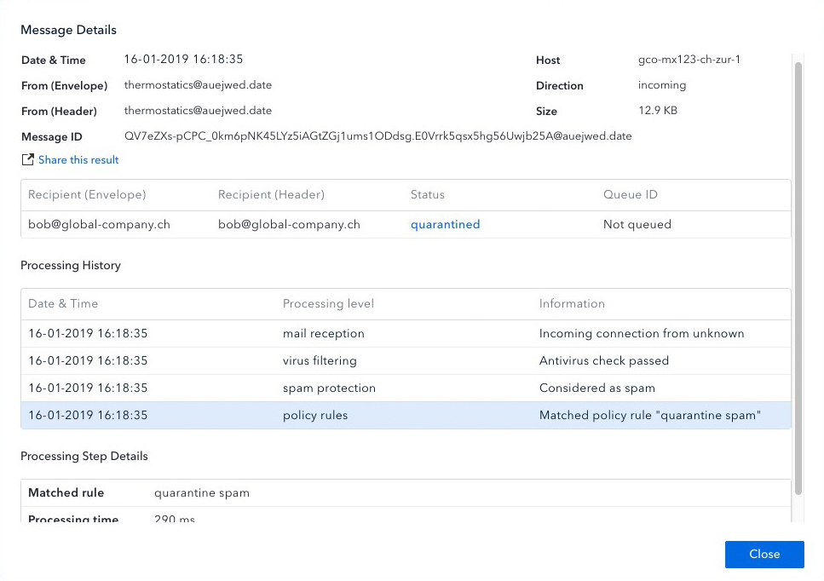Viewport: 824px width, 581px height.
Task: Select the spam protection processing row
Action: pyautogui.click(x=406, y=388)
